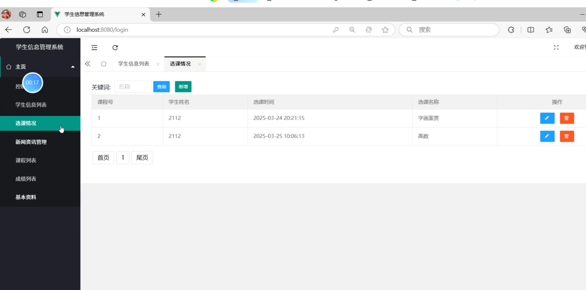The image size is (586, 290).
Task: Open 新闻资讯管理 in the sidebar
Action: 31,142
